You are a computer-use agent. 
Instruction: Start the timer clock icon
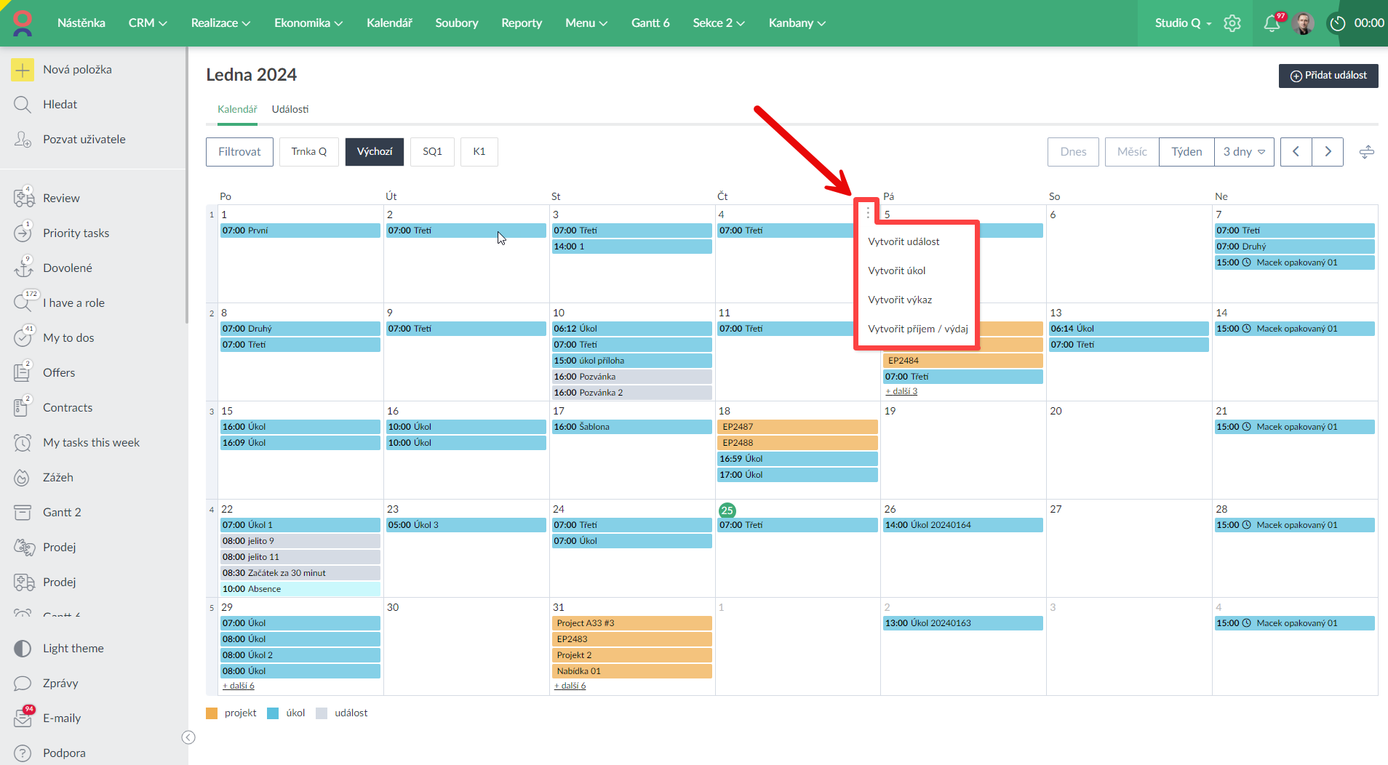coord(1337,23)
